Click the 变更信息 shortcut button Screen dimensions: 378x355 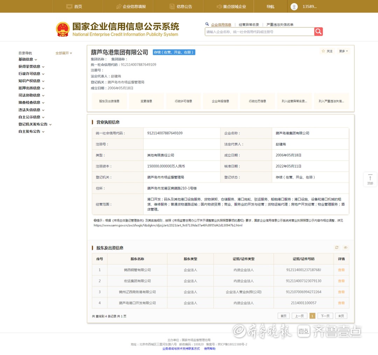point(146,101)
